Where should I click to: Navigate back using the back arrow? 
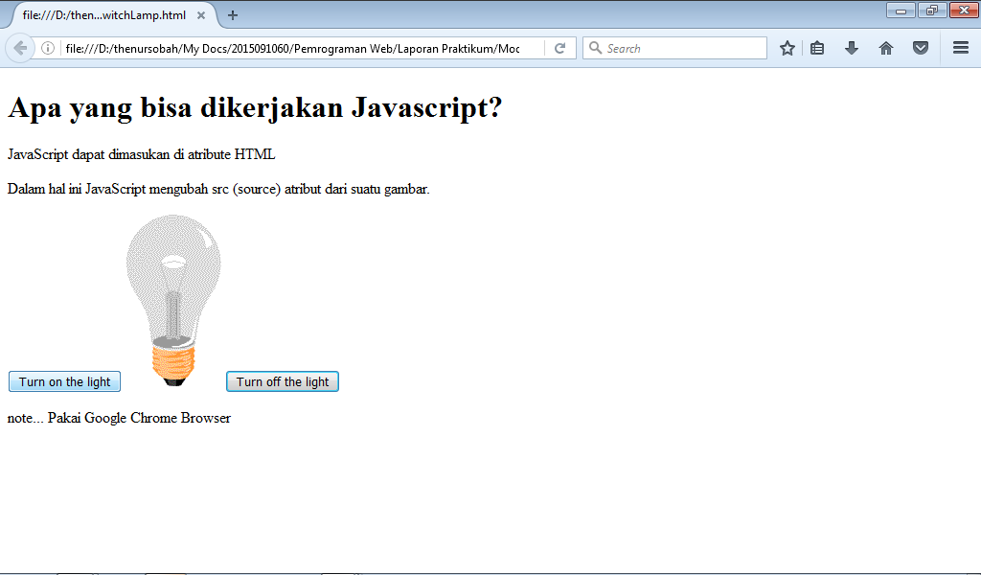(x=17, y=47)
